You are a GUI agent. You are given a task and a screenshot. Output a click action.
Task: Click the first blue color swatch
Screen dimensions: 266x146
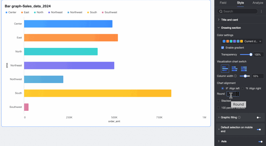click(x=224, y=41)
